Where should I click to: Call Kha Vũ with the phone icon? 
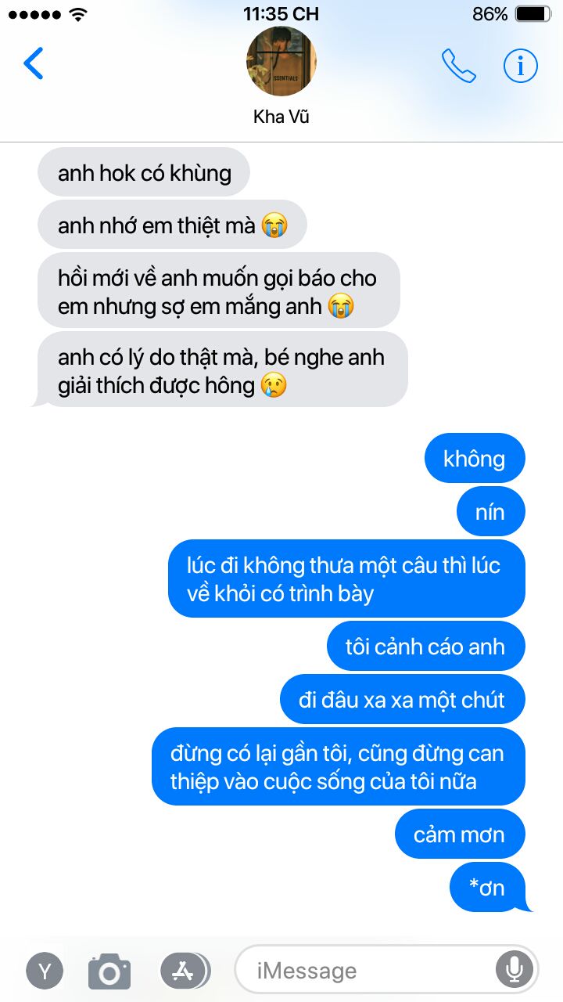(x=459, y=66)
